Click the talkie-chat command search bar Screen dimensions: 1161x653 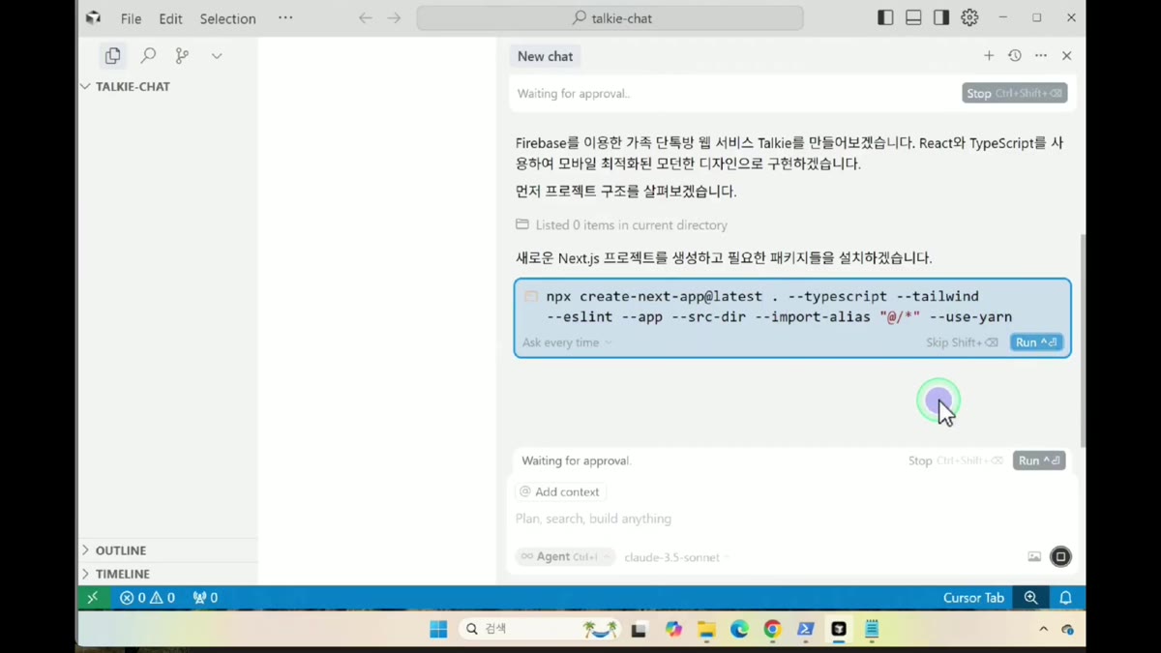[x=610, y=18]
